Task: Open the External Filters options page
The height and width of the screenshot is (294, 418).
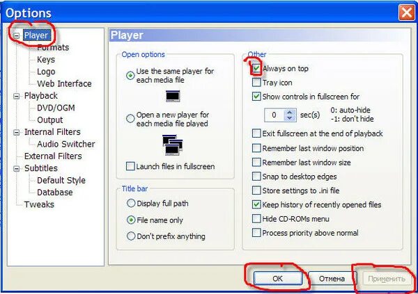Action: (x=53, y=156)
